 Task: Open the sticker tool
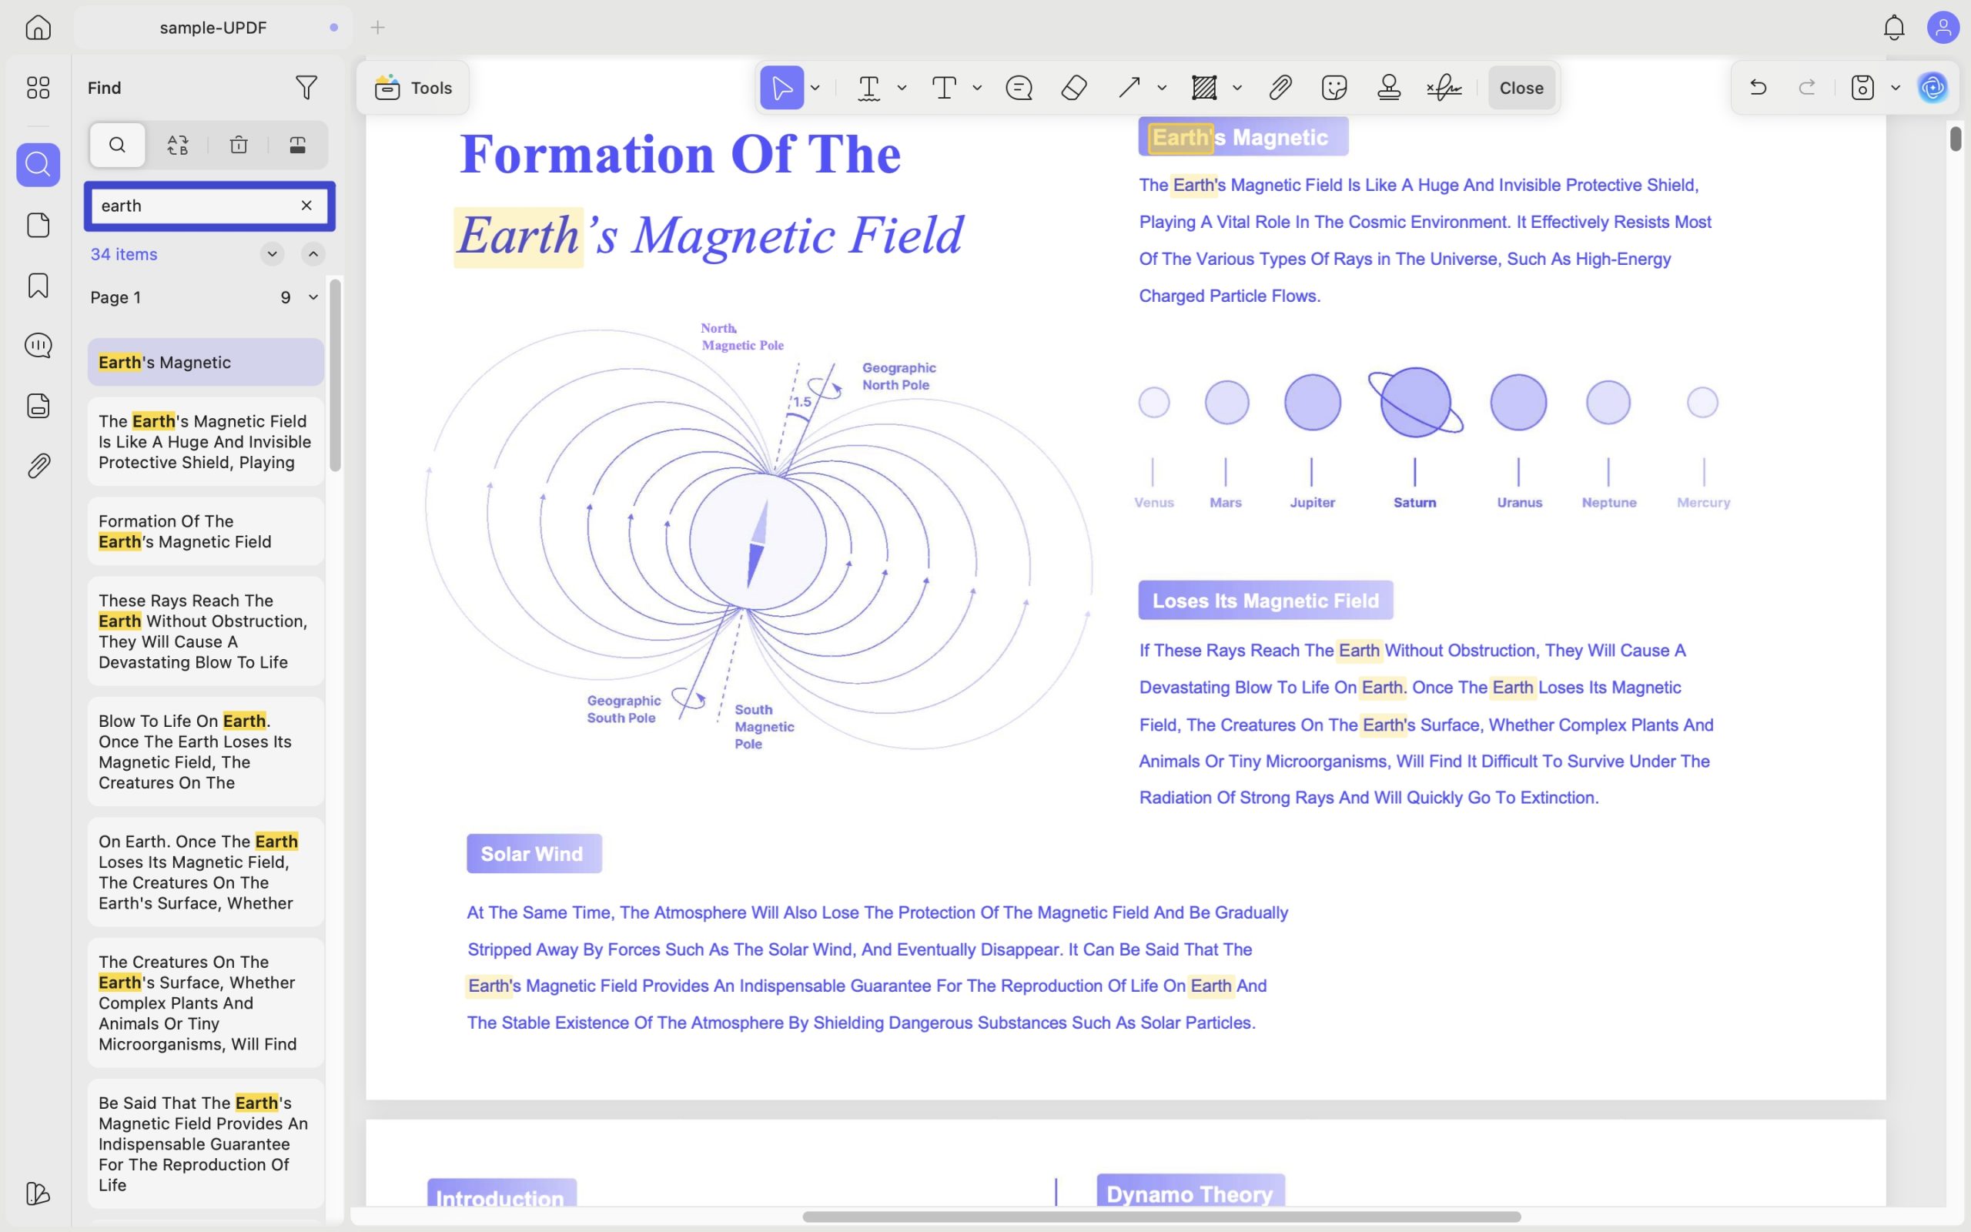point(1334,87)
